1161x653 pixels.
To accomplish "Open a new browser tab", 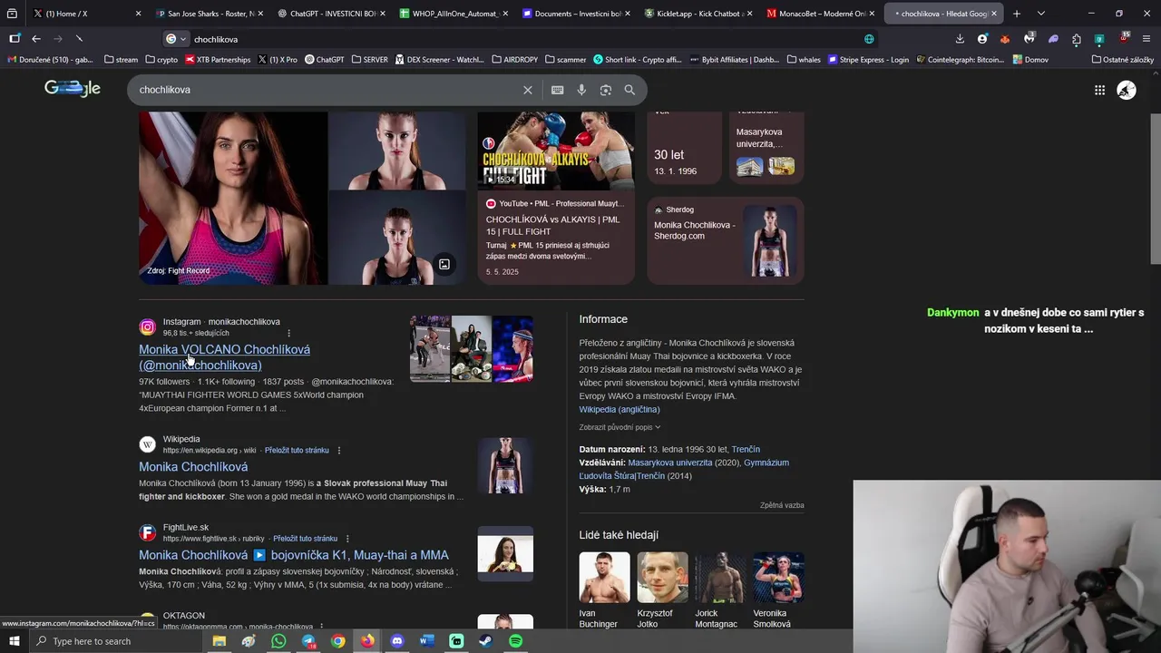I will point(1016,14).
